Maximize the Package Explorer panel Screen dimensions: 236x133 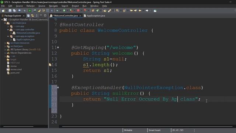click(x=45, y=16)
